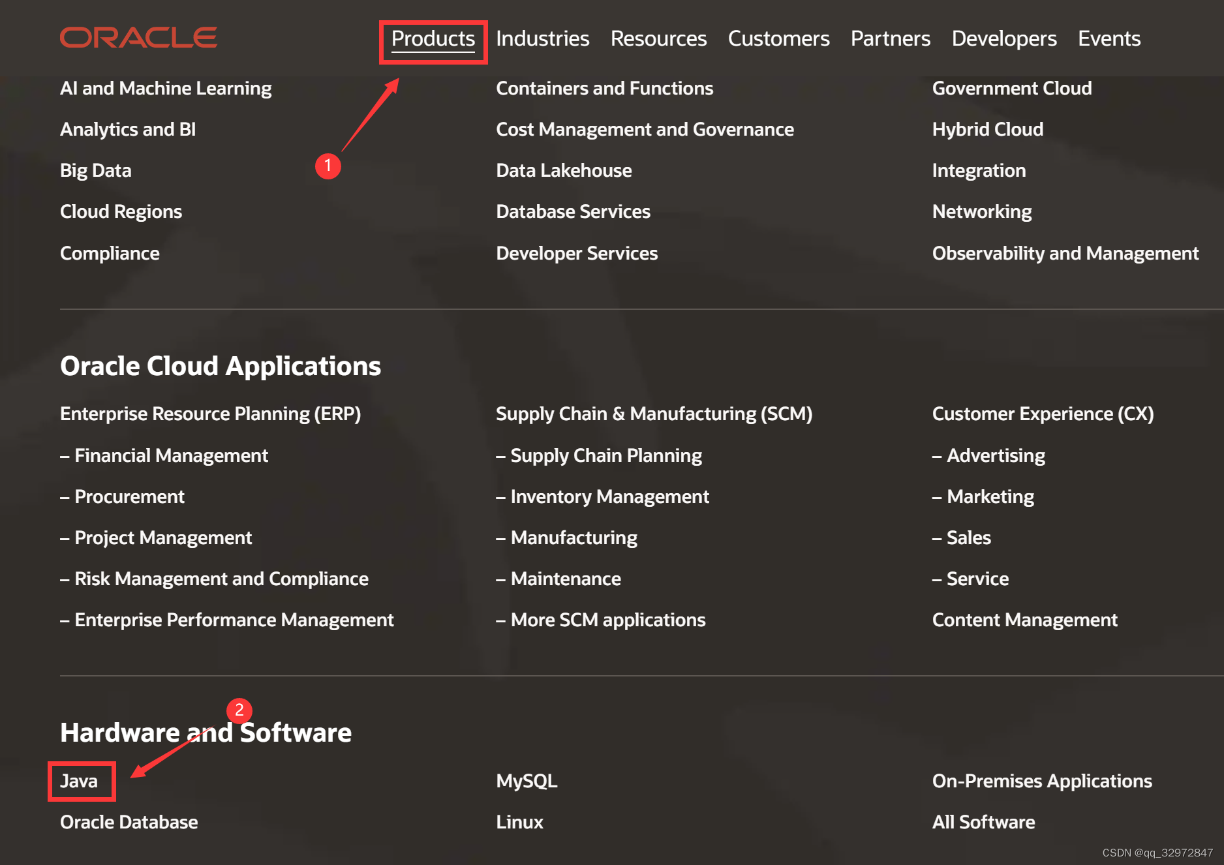Open the Industries menu

coord(542,38)
